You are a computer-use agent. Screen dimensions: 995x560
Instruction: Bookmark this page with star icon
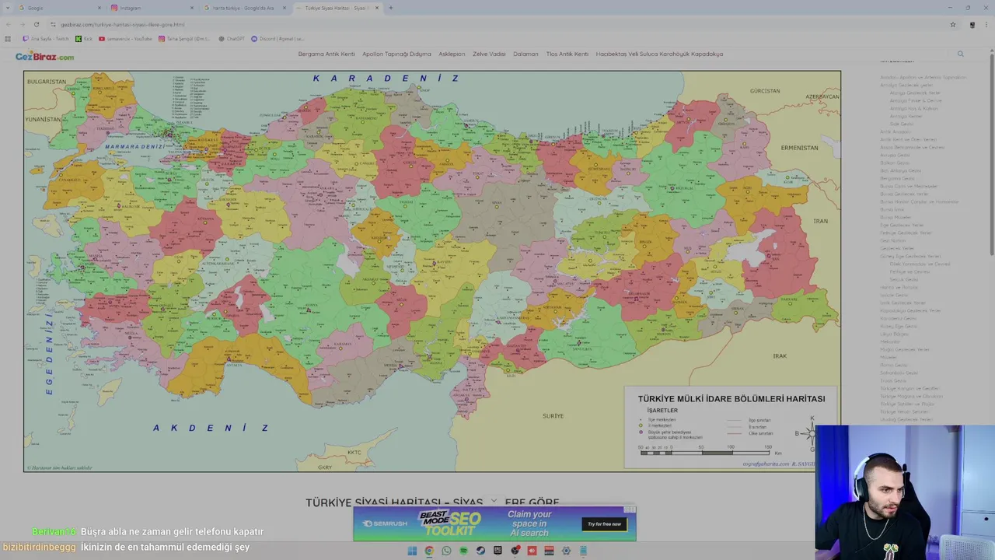[x=953, y=24]
